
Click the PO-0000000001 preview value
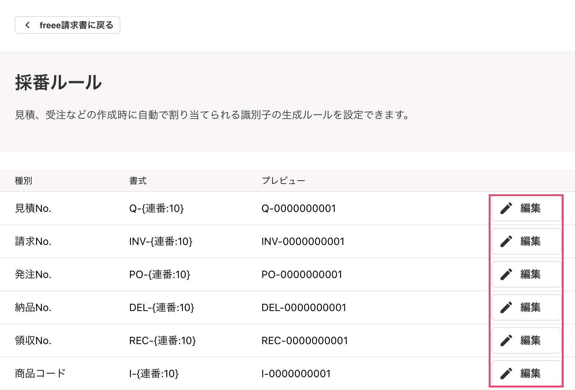[301, 275]
